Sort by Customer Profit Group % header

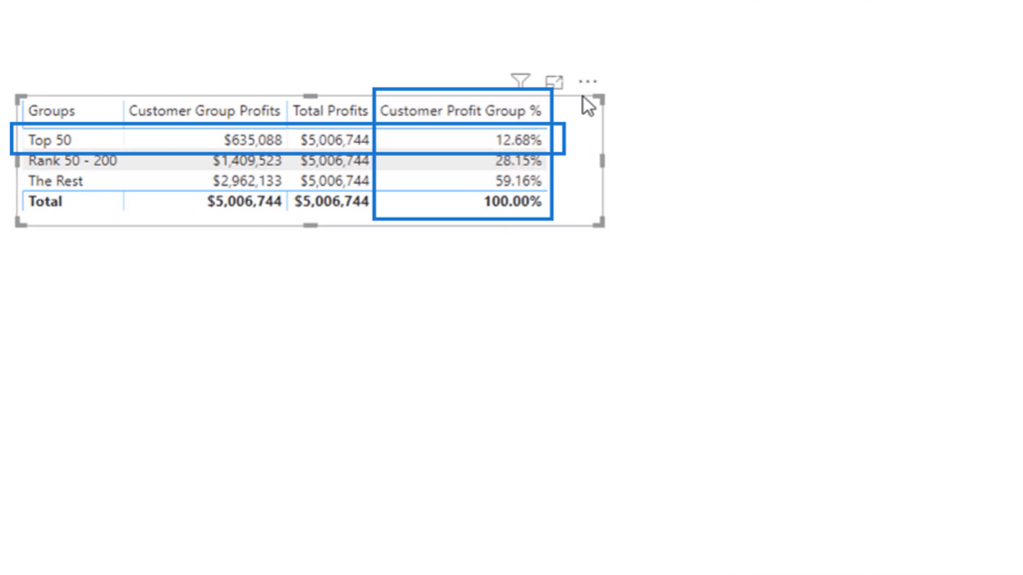coord(461,111)
